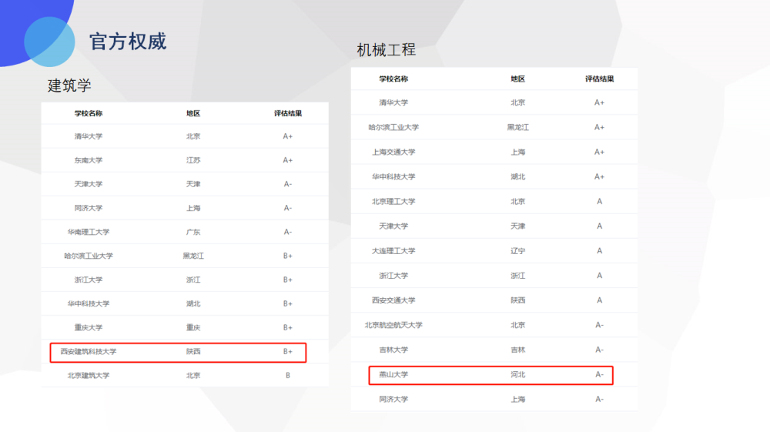Click the 辽宁 region cell
This screenshot has width=770, height=432.
coord(517,251)
